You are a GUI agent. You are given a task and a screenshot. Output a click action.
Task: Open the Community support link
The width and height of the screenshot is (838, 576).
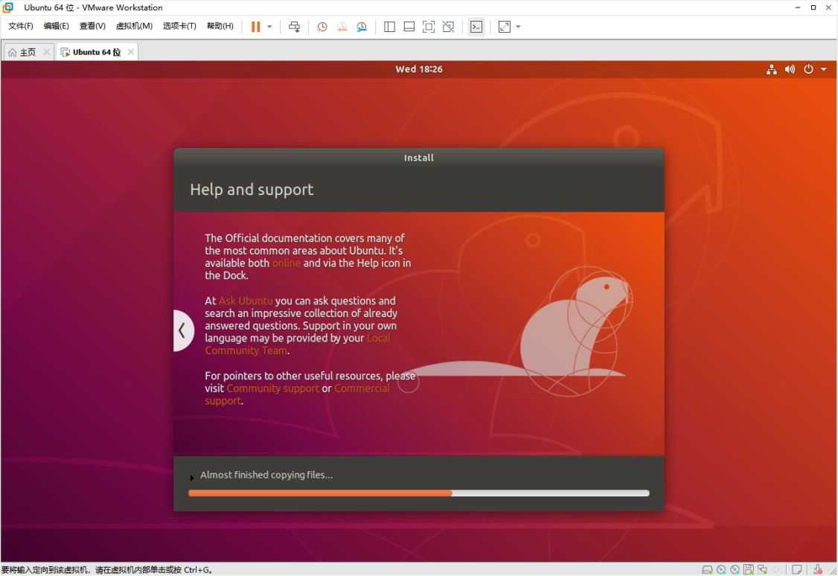pos(272,388)
